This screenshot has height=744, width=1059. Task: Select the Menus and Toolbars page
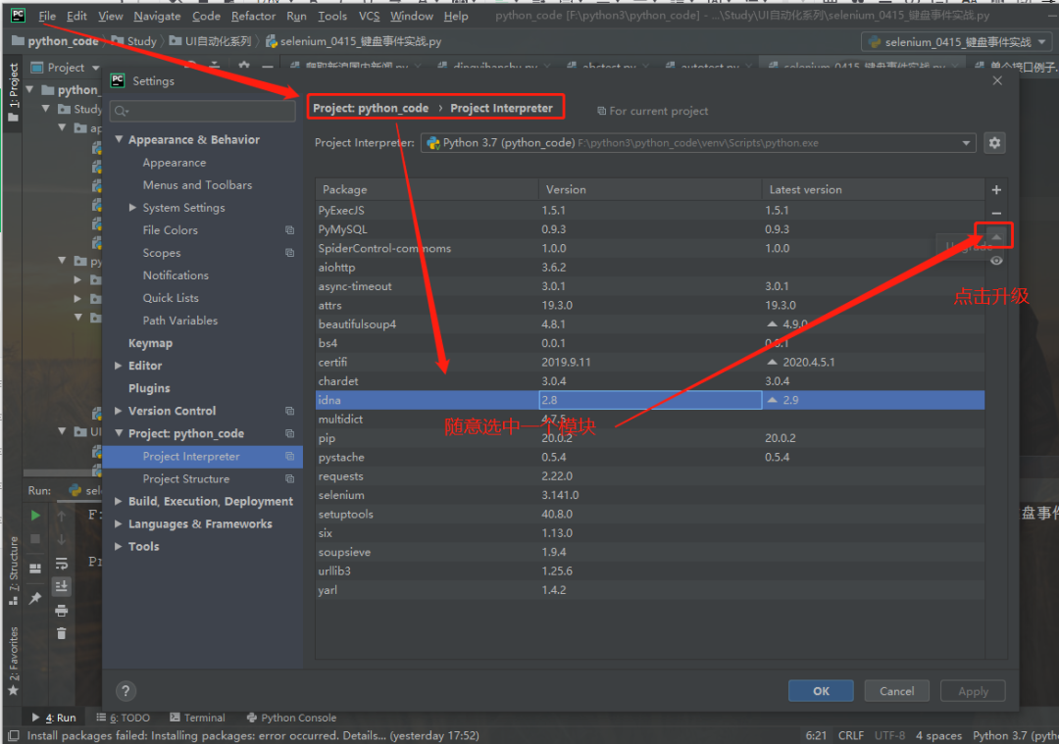(197, 185)
